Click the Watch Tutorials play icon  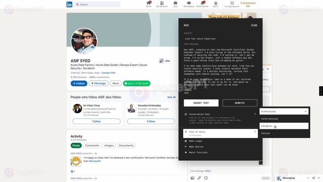[x=186, y=152]
